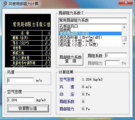Click the 常用局部阻力系数 text field above the list
This screenshot has width=135, height=120.
click(x=93, y=21)
